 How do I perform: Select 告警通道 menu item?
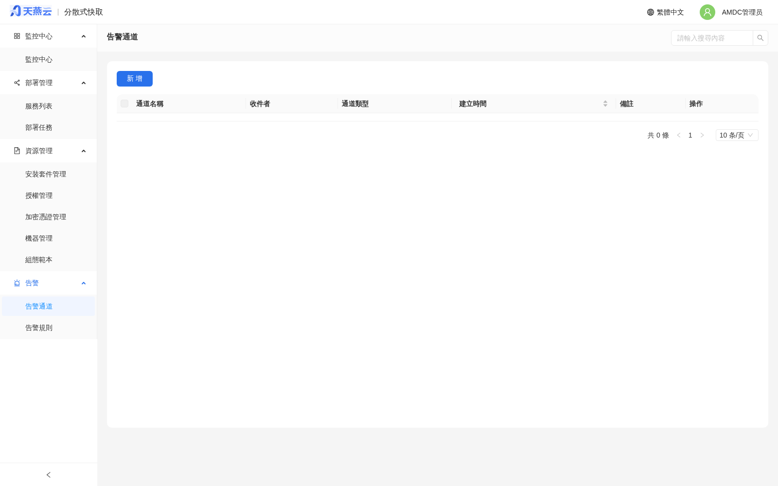click(49, 306)
